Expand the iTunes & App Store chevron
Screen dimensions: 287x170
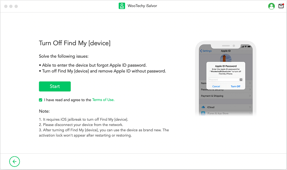click(x=250, y=113)
